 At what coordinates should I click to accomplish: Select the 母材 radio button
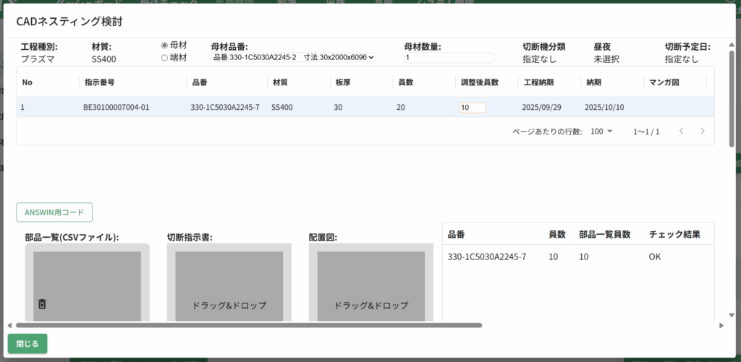pos(164,45)
